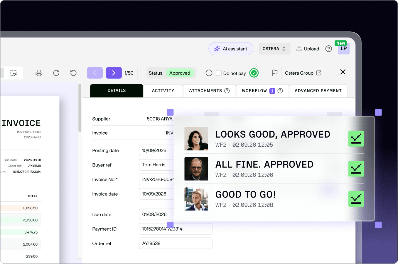
Task: Click the Invoice date field
Action: coord(156,194)
